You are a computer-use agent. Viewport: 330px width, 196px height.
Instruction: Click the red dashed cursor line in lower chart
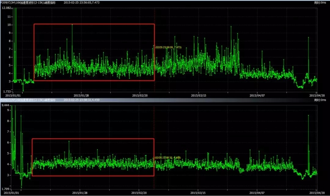154,122
